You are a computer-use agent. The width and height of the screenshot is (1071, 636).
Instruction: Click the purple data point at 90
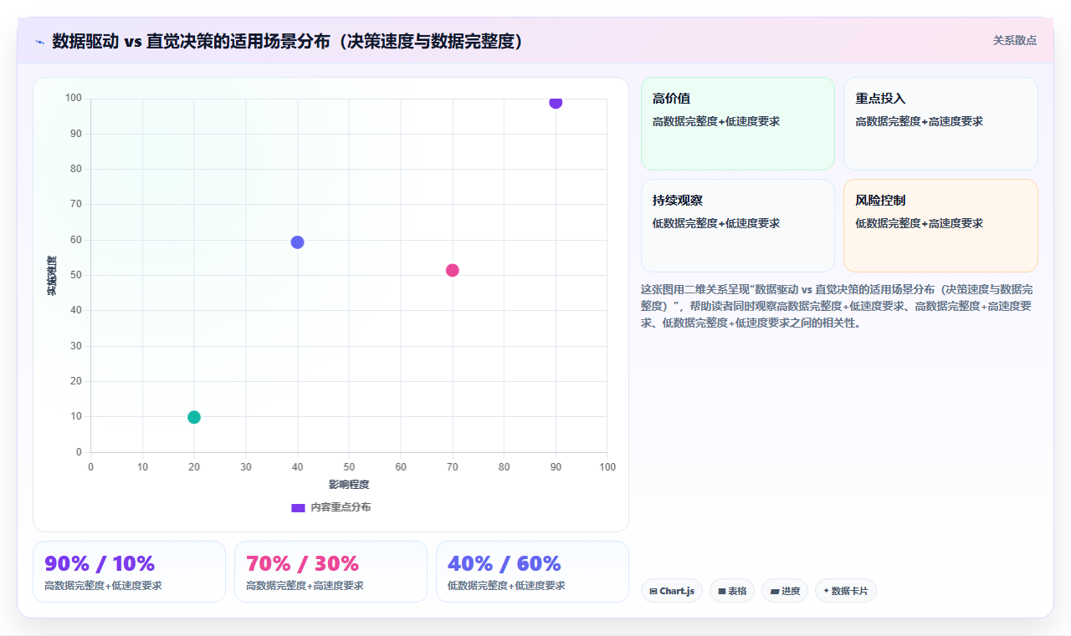click(556, 102)
